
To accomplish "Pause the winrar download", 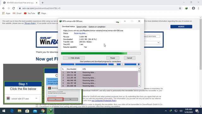I will [x=113, y=58].
